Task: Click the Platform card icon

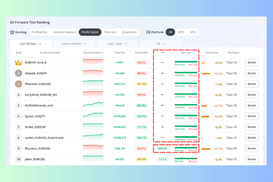Action: coord(148,32)
